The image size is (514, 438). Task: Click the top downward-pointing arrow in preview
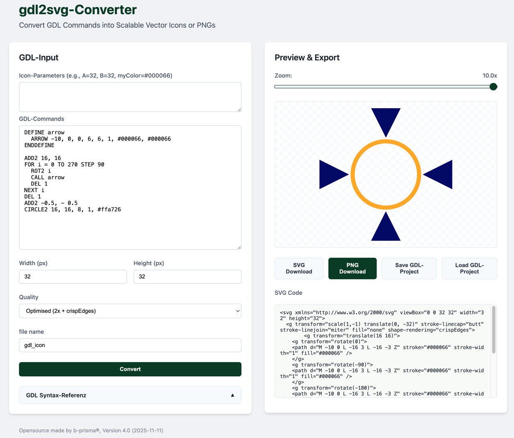(x=386, y=119)
